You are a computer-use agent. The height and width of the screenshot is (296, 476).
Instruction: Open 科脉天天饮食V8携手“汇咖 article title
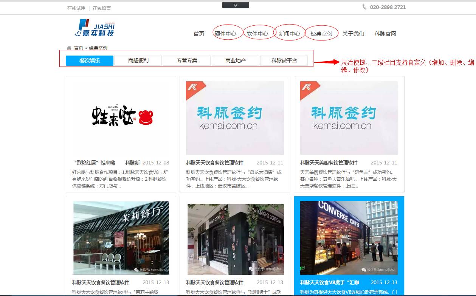point(330,282)
